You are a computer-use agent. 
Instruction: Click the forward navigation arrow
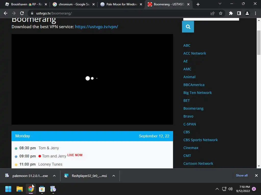pos(14,13)
